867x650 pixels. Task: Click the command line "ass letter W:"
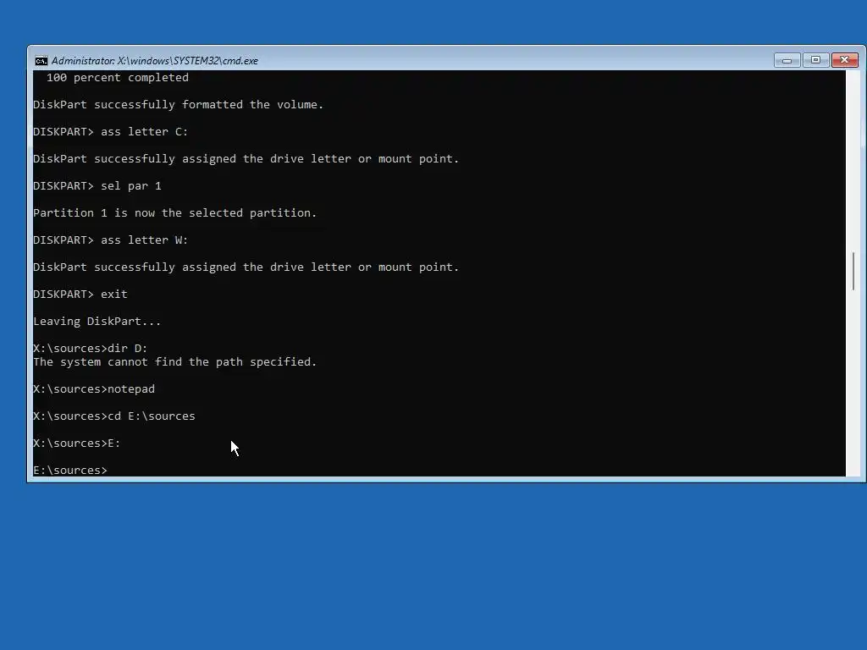(111, 240)
